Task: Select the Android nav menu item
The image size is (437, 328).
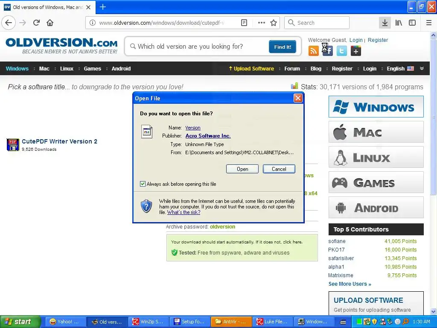Action: point(121,69)
